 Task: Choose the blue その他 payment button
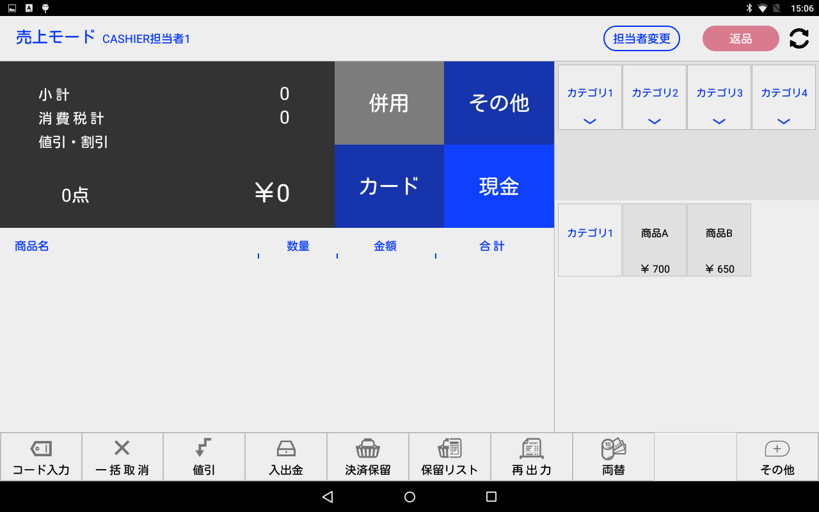click(x=499, y=103)
